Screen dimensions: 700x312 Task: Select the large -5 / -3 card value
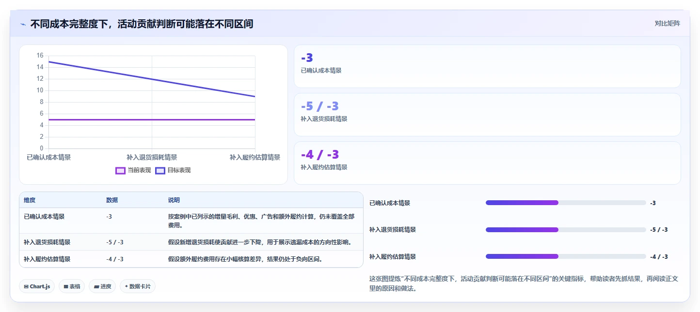[319, 106]
